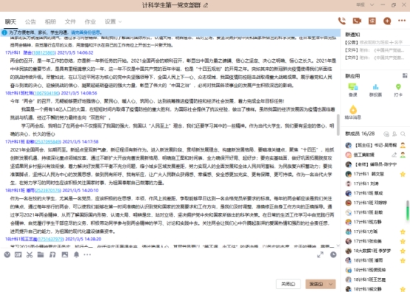The width and height of the screenshot is (410, 292).
Task: Open the 群课 group class app
Action: (x=353, y=90)
